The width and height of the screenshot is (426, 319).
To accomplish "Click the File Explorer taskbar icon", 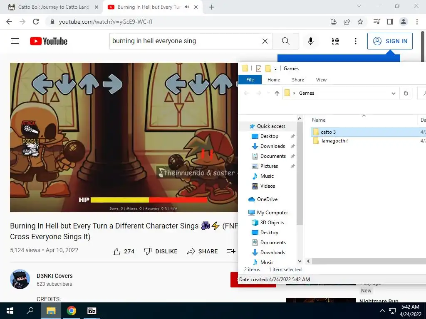I will (x=51, y=311).
